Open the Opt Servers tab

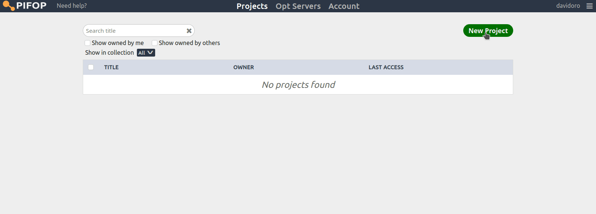click(x=298, y=6)
